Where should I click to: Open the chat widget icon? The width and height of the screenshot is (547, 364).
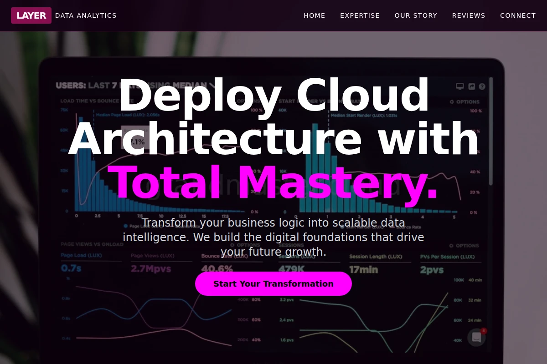pyautogui.click(x=476, y=337)
